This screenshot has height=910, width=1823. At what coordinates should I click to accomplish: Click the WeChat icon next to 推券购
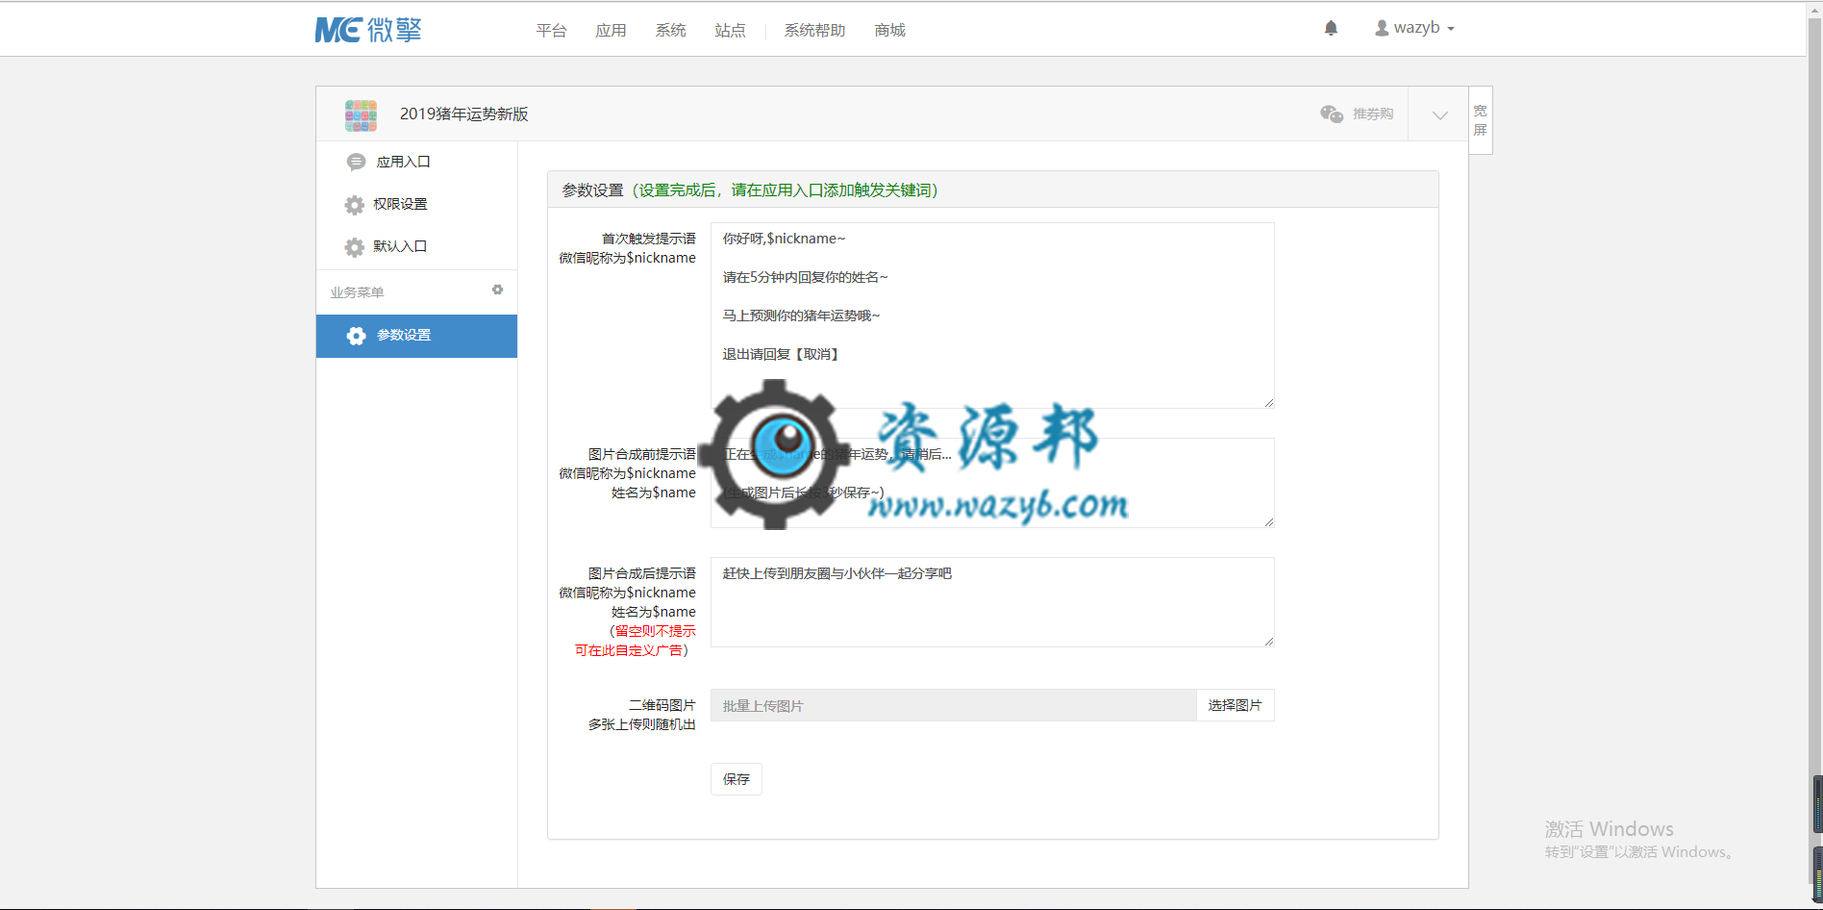1332,114
